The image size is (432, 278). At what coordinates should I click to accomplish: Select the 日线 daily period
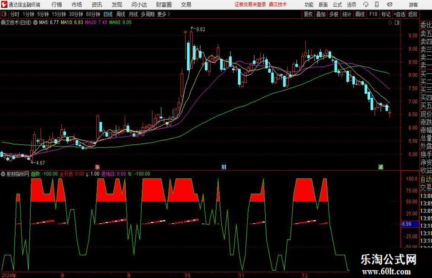(108, 14)
